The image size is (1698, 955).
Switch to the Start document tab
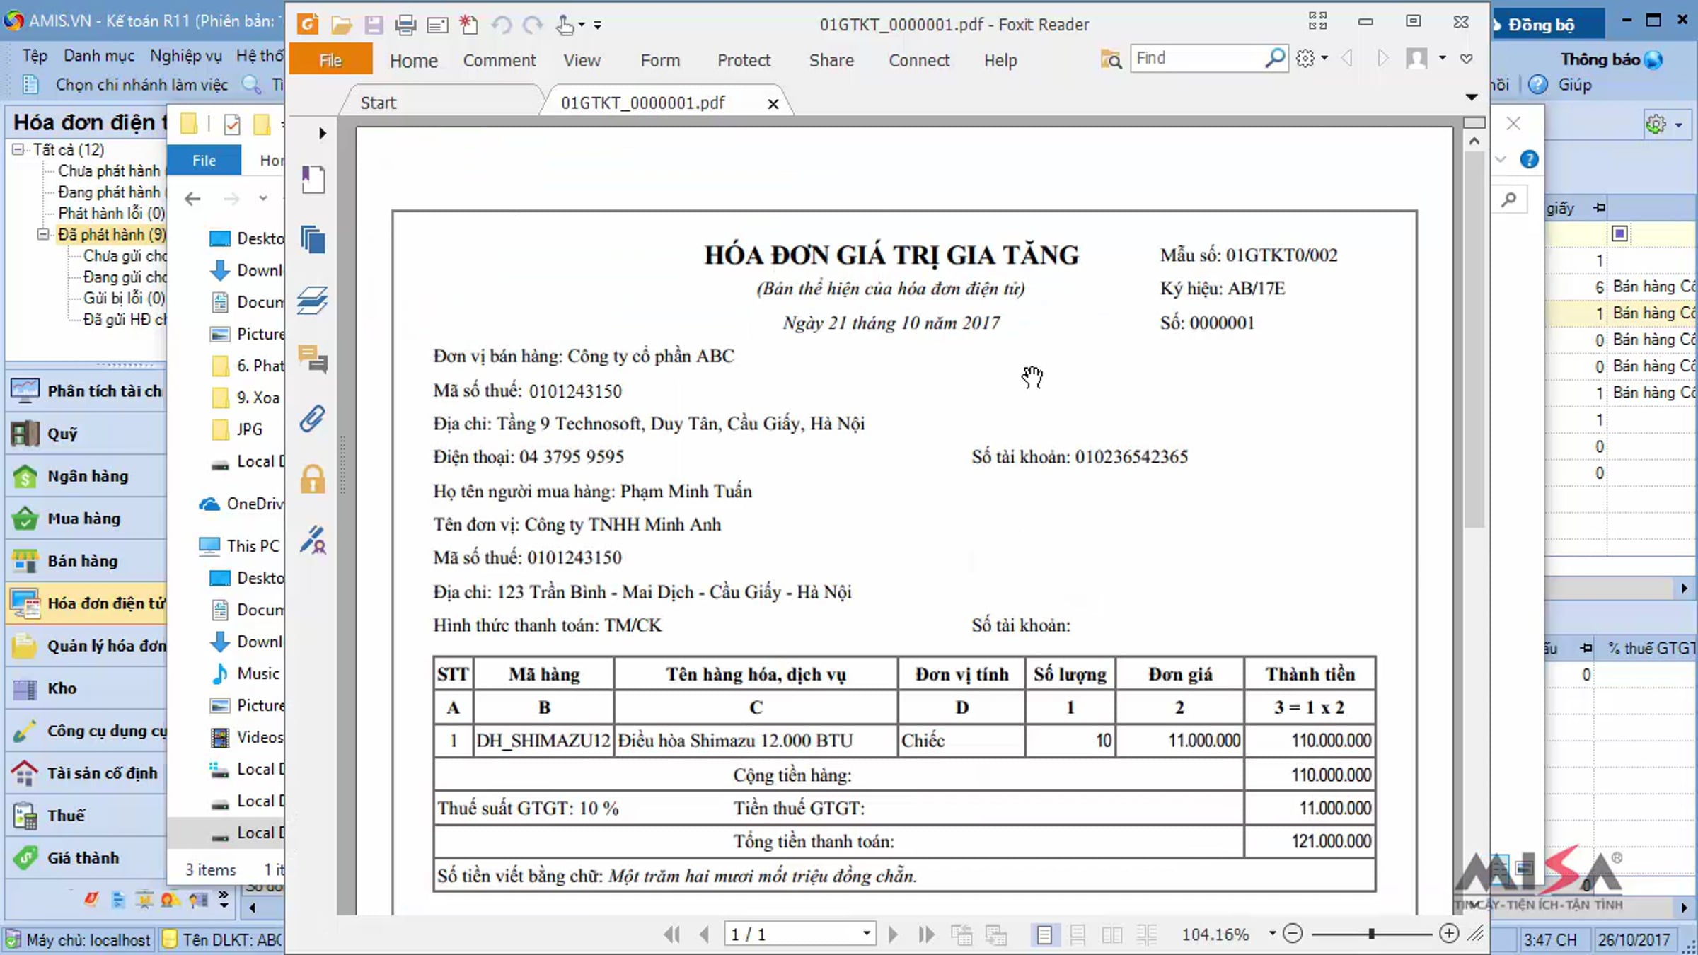379,103
